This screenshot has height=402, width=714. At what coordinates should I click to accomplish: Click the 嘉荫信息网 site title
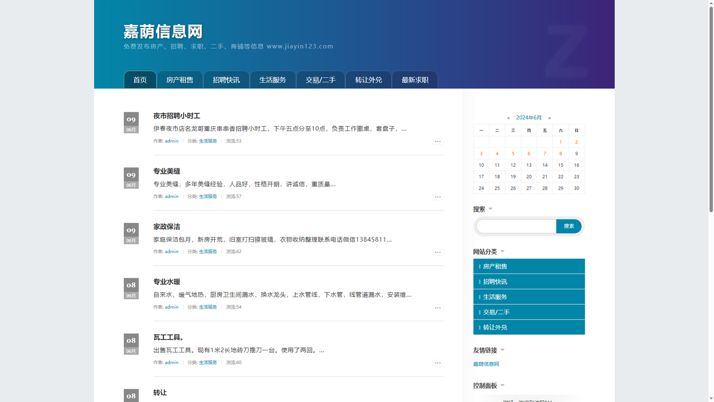pos(163,32)
